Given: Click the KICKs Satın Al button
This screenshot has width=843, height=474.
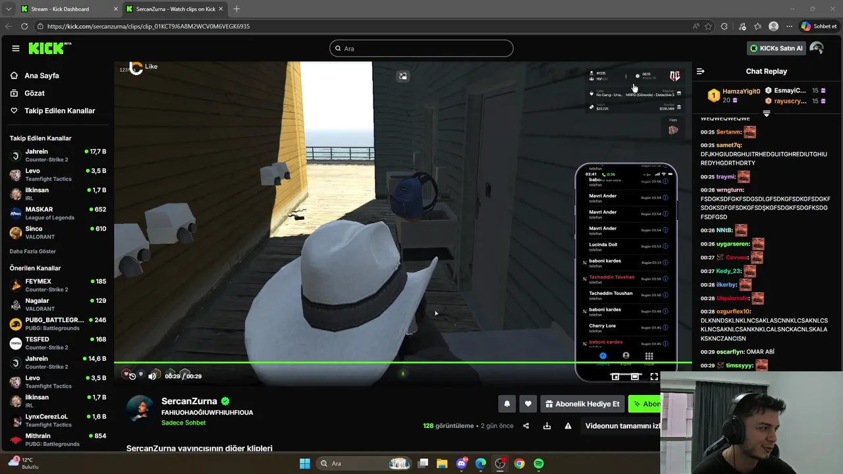Looking at the screenshot, I should tap(776, 48).
